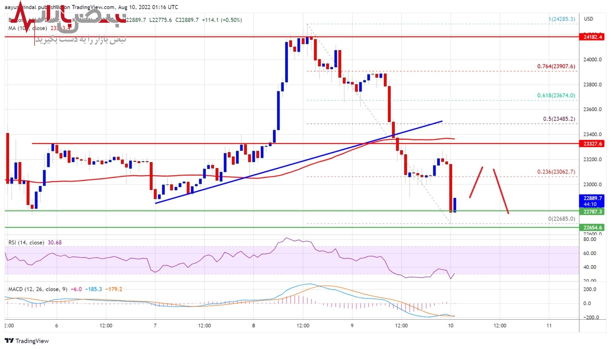The height and width of the screenshot is (349, 611).
Task: Select the MACD (12, 26, close, 9) label
Action: tap(38, 289)
